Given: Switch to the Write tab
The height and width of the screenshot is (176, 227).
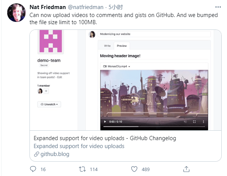Looking at the screenshot, I should tap(107, 46).
